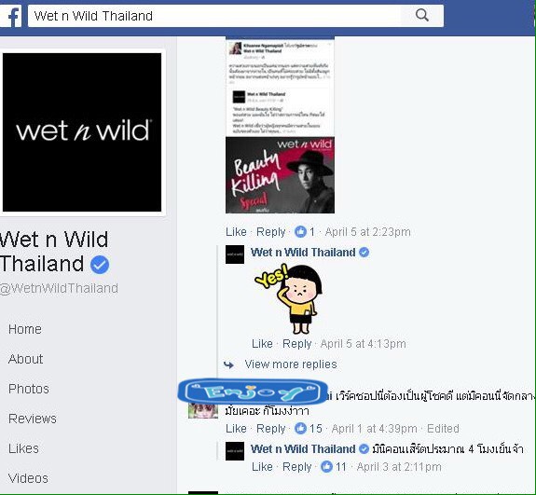Image resolution: width=536 pixels, height=495 pixels.
Task: Like the comment posted April 5 at 2:23pm
Action: click(236, 232)
